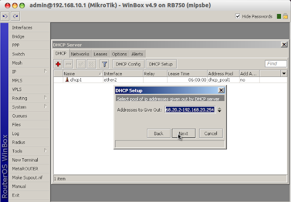Click Exit in sidebar menu
This screenshot has width=291, height=202.
click(x=29, y=195)
